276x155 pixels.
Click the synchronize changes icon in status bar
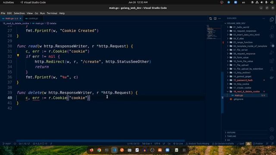[x=15, y=143]
